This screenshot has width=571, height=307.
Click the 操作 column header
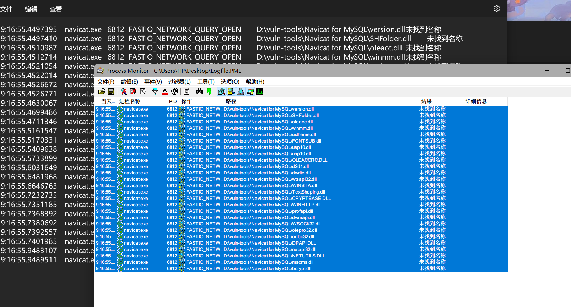(x=201, y=101)
